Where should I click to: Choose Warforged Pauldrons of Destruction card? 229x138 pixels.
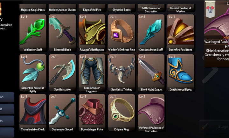tap(151, 113)
